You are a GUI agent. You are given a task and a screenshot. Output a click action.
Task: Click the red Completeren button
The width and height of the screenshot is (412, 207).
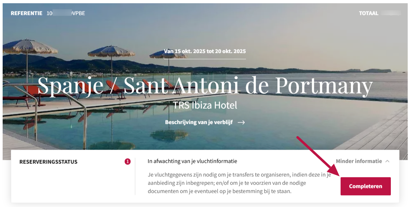pyautogui.click(x=365, y=186)
